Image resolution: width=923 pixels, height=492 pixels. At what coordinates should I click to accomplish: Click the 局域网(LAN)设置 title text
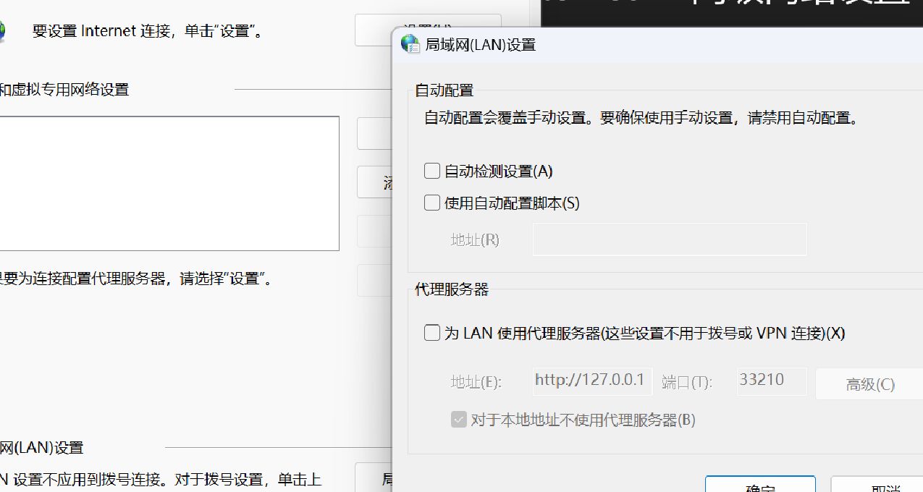click(480, 45)
